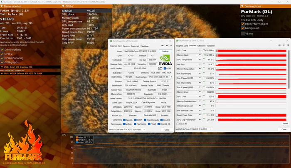The width and height of the screenshot is (291, 168).
Task: Click the NVIDIA logo in GPU-Z
Action: click(165, 60)
